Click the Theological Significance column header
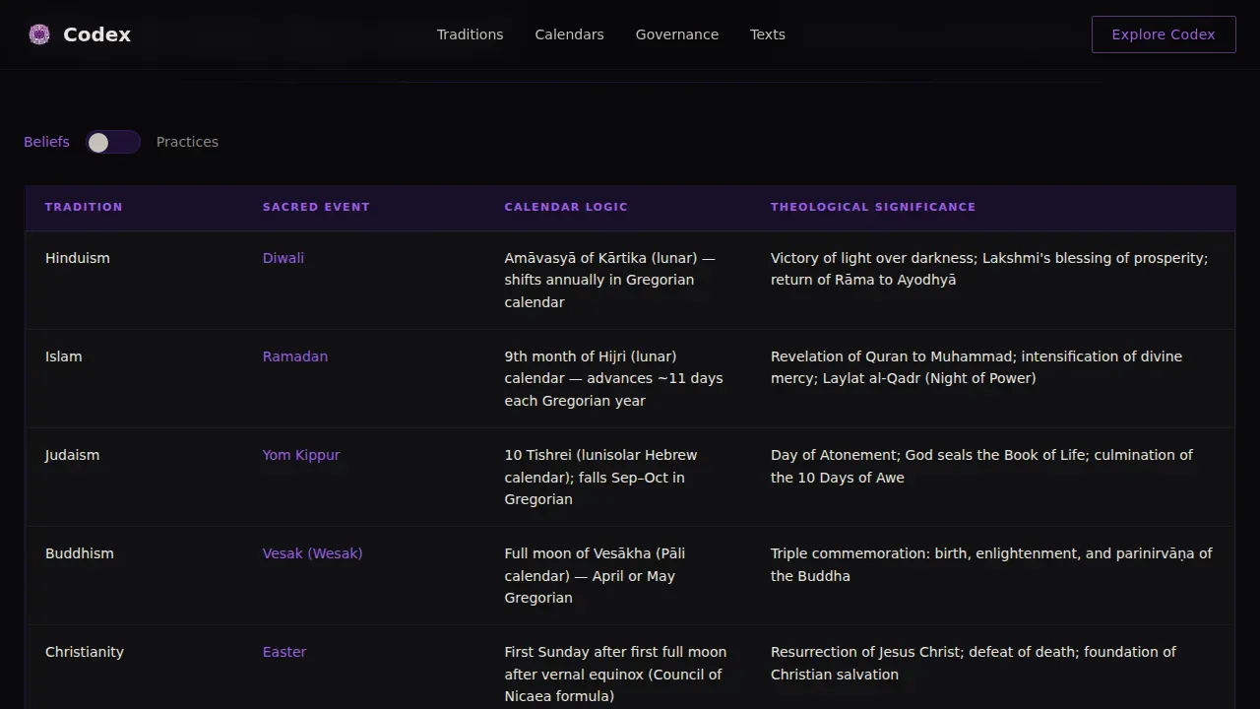 pyautogui.click(x=873, y=207)
